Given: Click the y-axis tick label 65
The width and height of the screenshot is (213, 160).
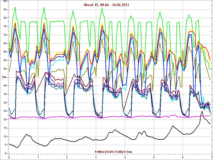Looking at the screenshot, I should click(5, 43).
